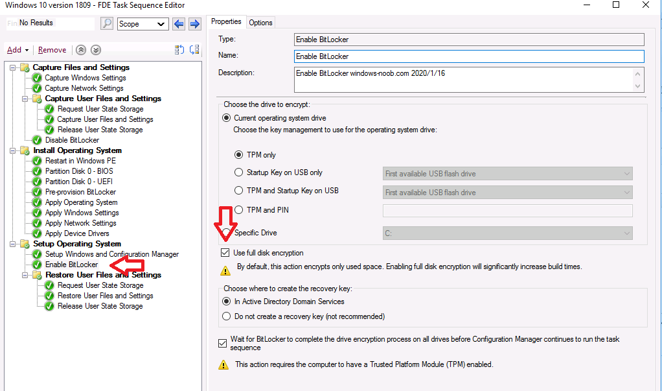Click warning icon beside full disk encryption note
Screen dimensions: 662x391
pyautogui.click(x=225, y=270)
